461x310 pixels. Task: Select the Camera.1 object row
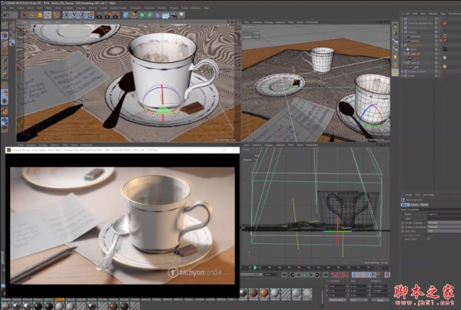[x=415, y=36]
